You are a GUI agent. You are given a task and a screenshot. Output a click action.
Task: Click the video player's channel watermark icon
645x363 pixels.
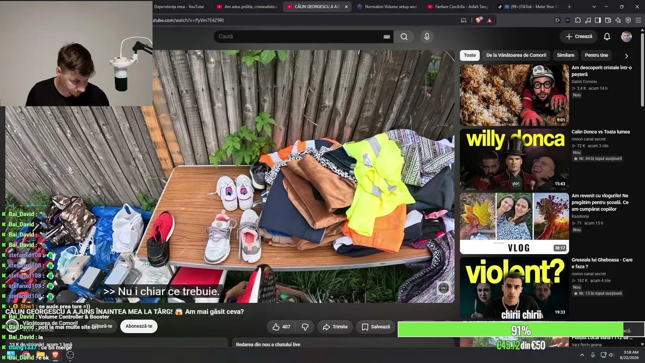click(443, 287)
